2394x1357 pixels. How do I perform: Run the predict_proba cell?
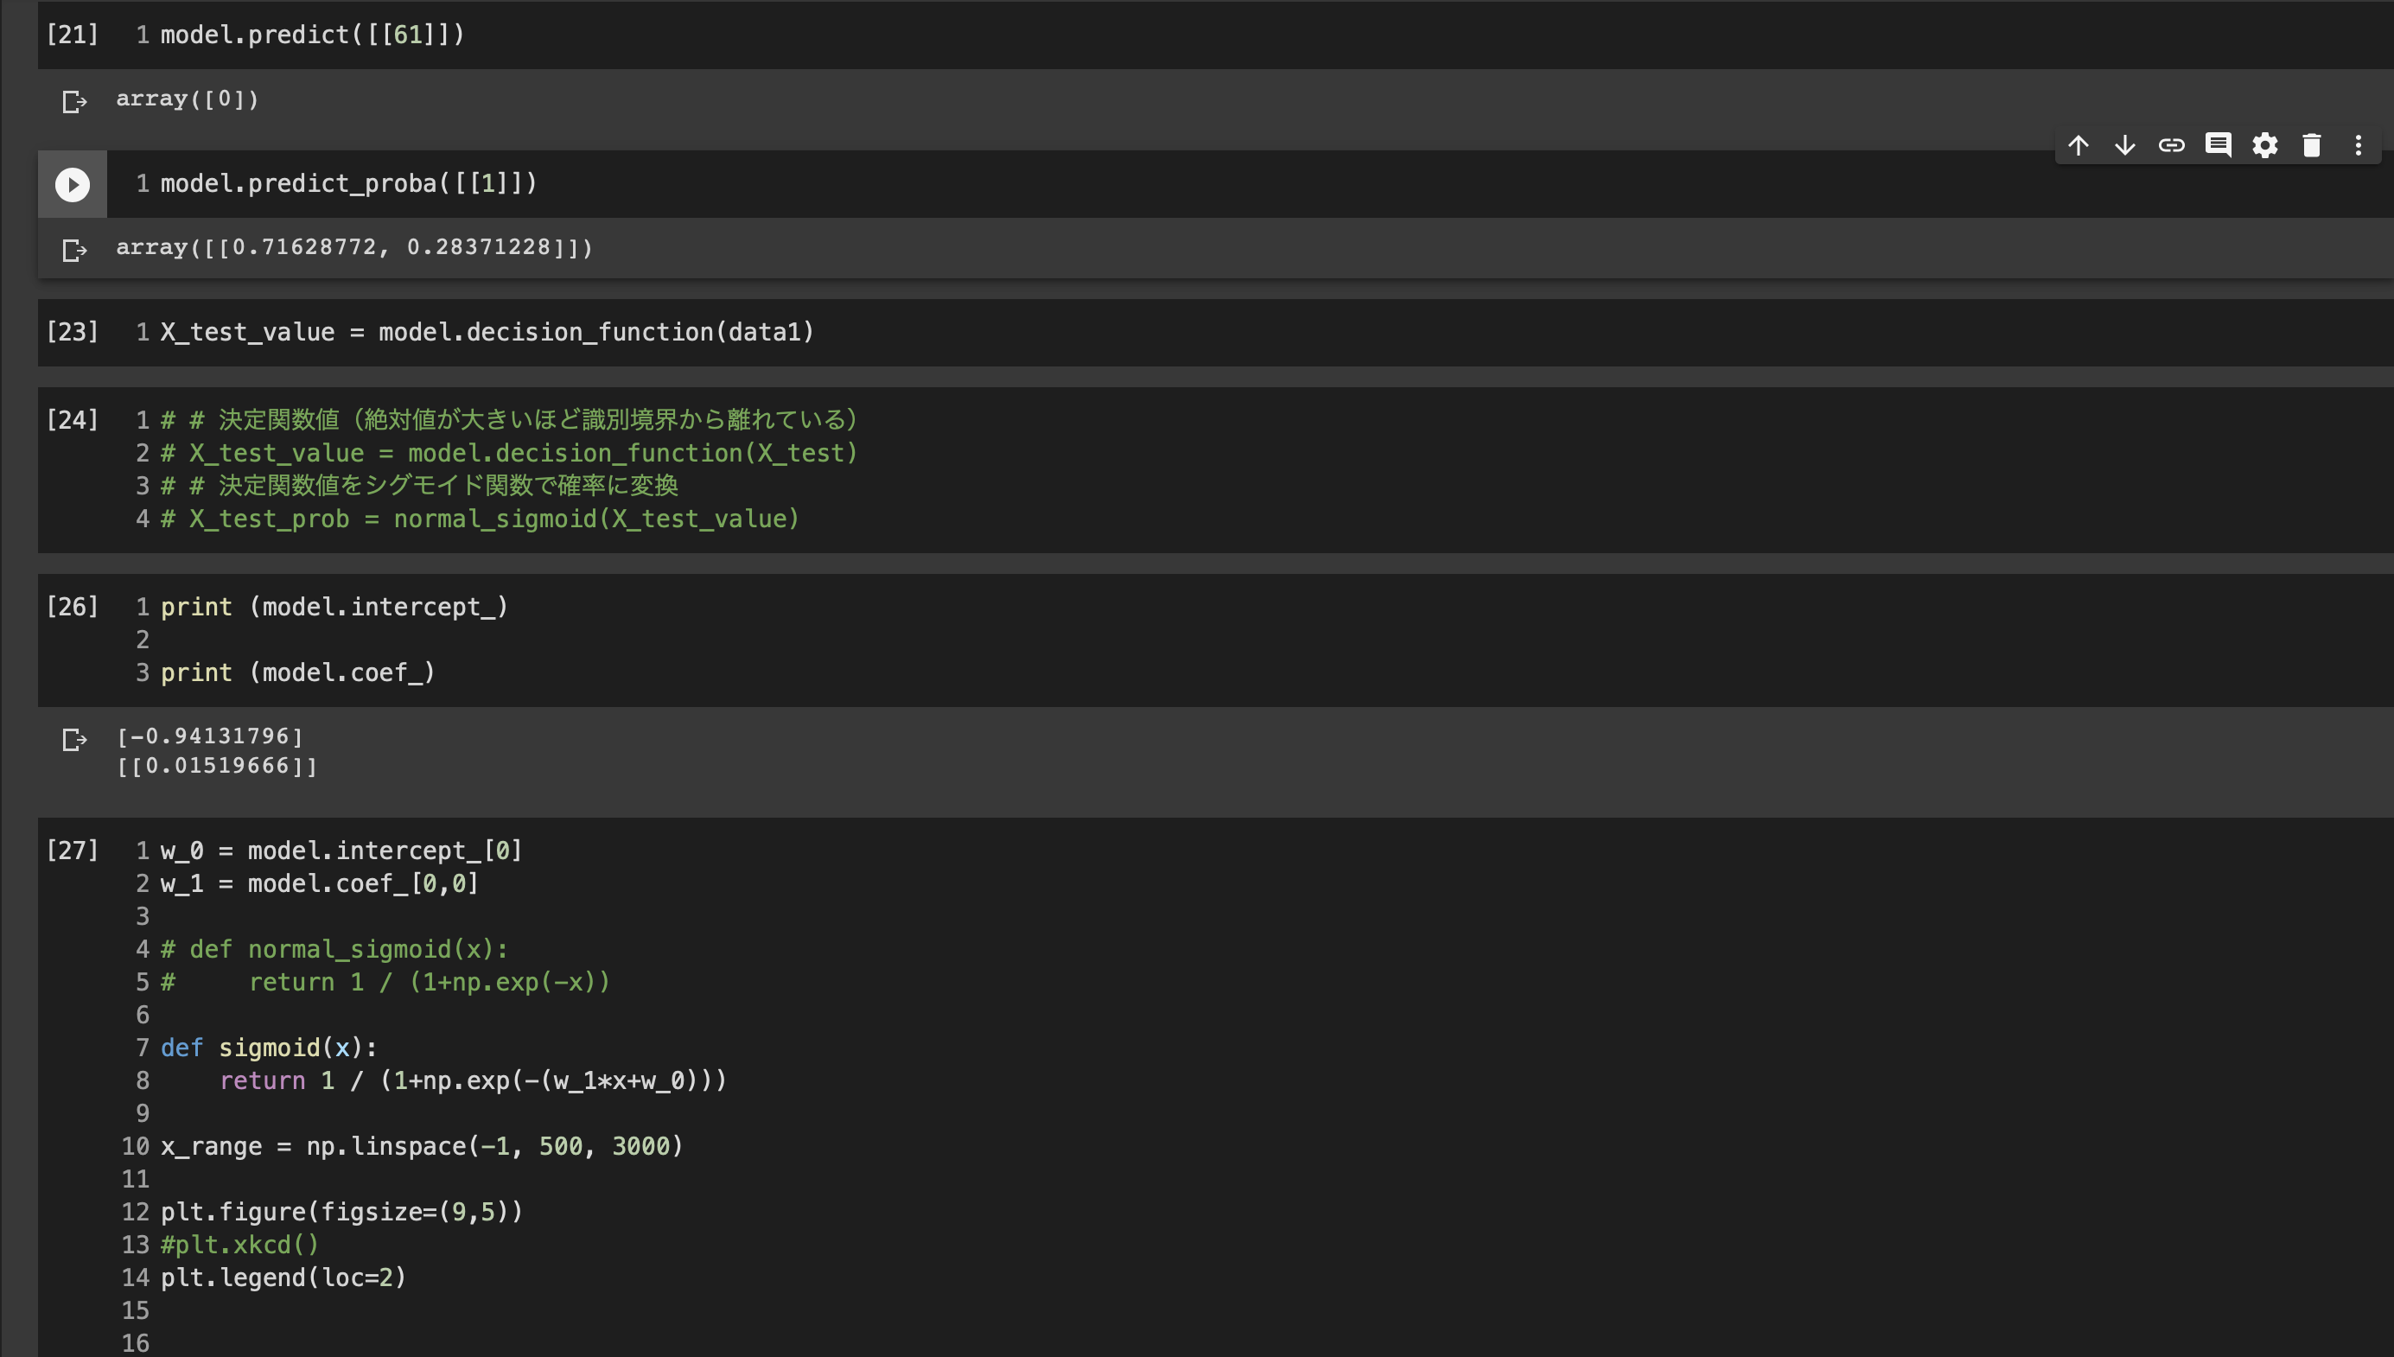click(x=72, y=185)
